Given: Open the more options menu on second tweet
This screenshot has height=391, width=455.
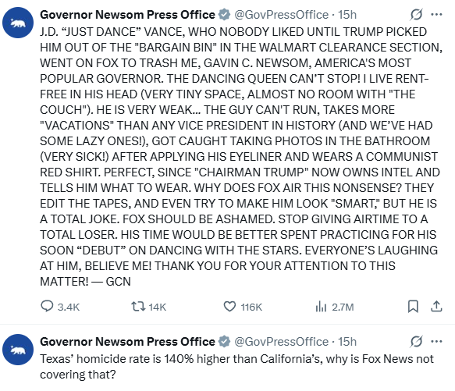Looking at the screenshot, I should pyautogui.click(x=436, y=341).
